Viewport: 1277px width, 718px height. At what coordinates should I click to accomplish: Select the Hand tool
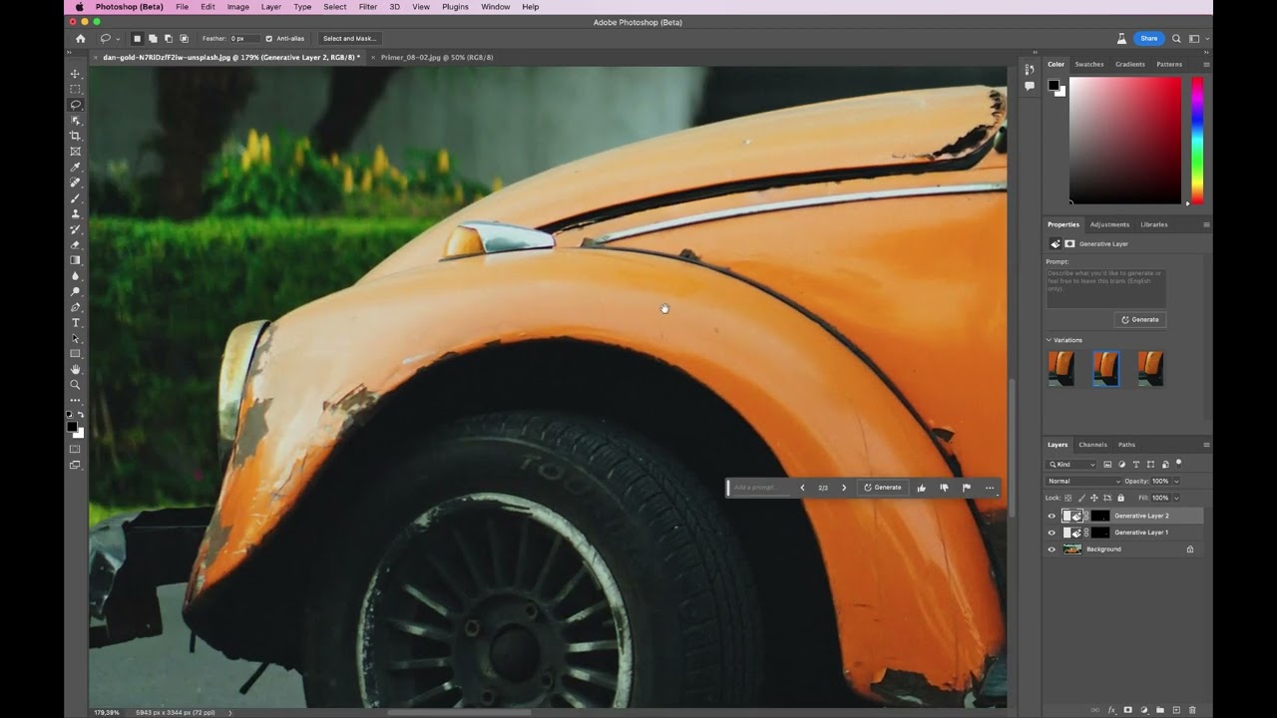75,369
